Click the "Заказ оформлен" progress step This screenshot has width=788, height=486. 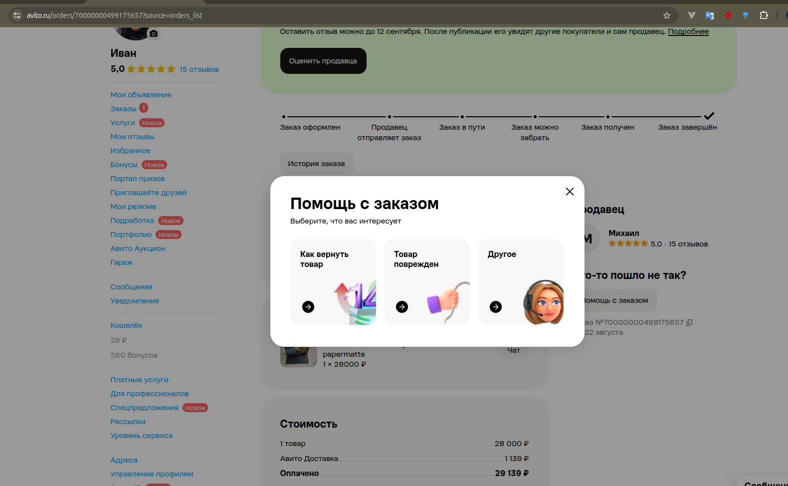310,127
